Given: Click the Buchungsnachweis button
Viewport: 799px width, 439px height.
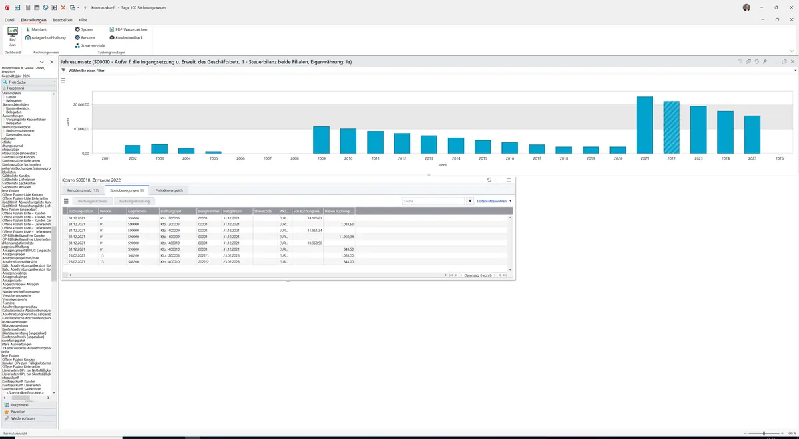Looking at the screenshot, I should click(x=93, y=200).
